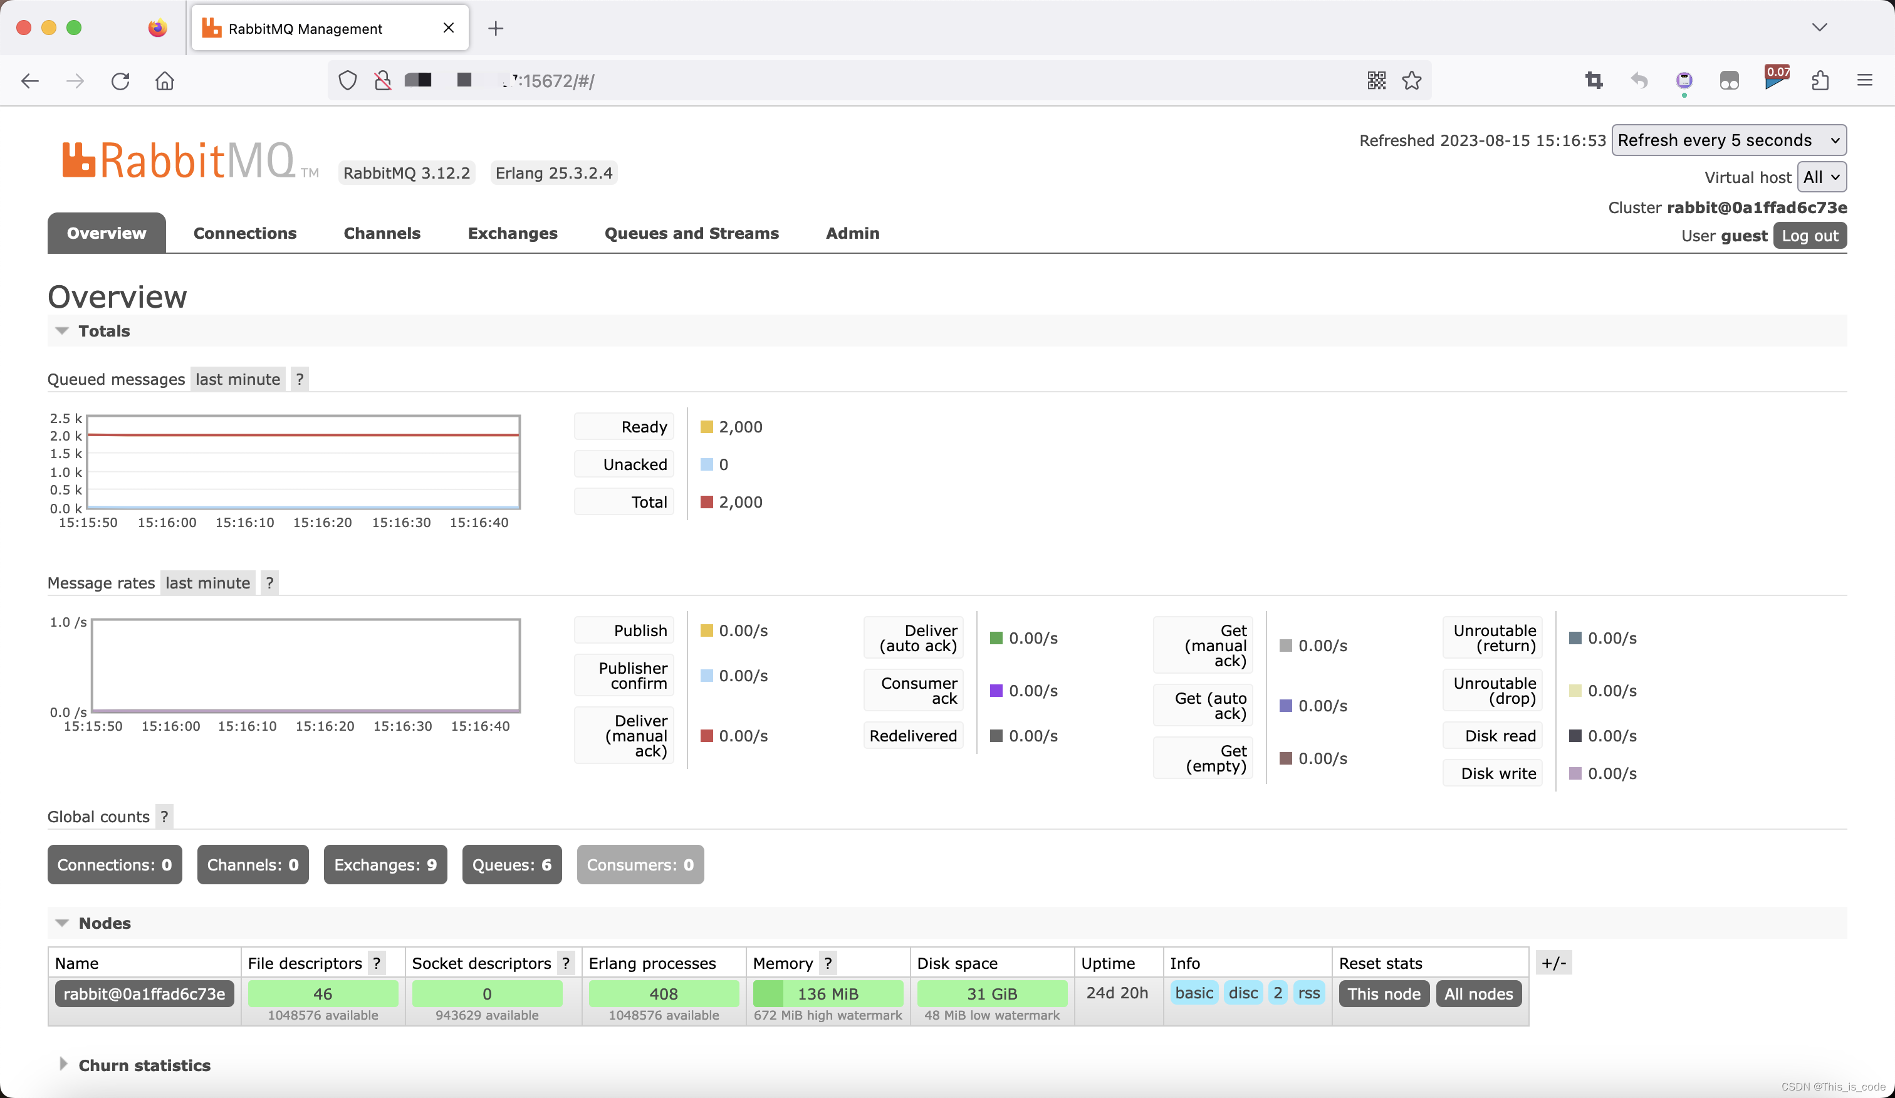This screenshot has width=1895, height=1098.
Task: Click the browser address bar
Action: point(880,80)
